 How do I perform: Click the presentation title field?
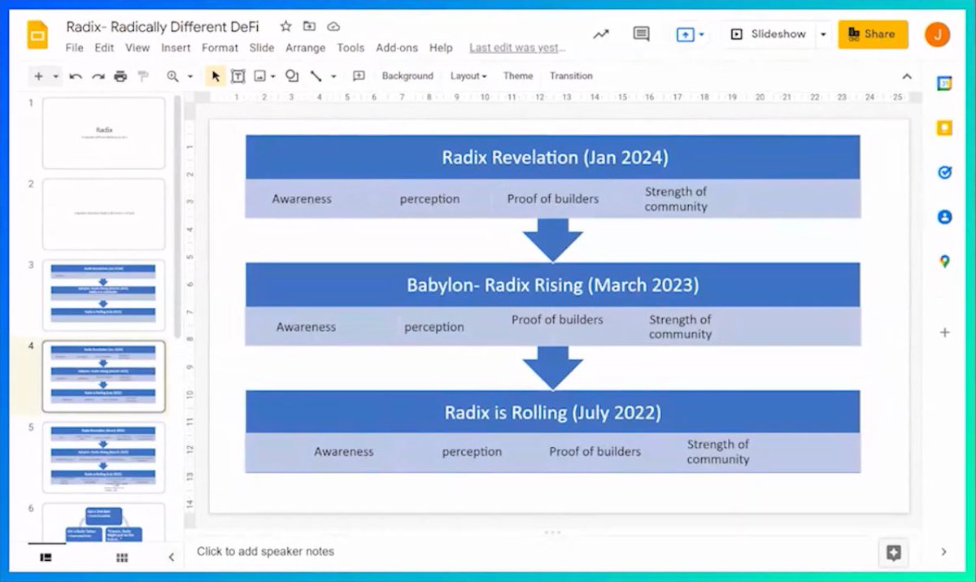click(x=163, y=27)
